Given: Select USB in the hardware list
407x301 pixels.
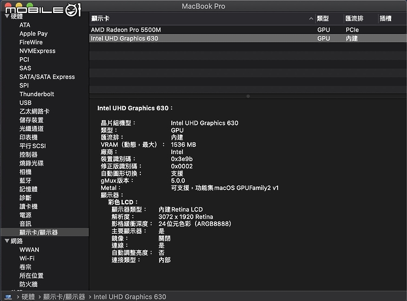Looking at the screenshot, I should [x=25, y=103].
